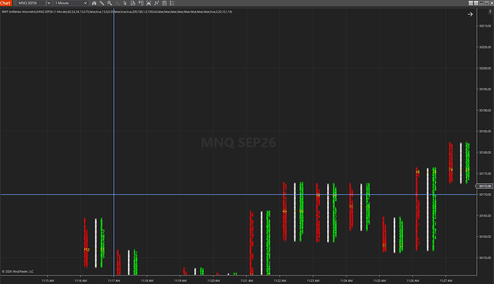
Task: Toggle the F fixed-scale button on price axis
Action: pos(490,11)
